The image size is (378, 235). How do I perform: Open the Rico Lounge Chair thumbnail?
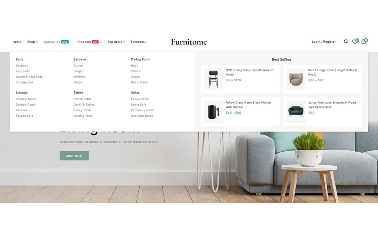point(296,79)
